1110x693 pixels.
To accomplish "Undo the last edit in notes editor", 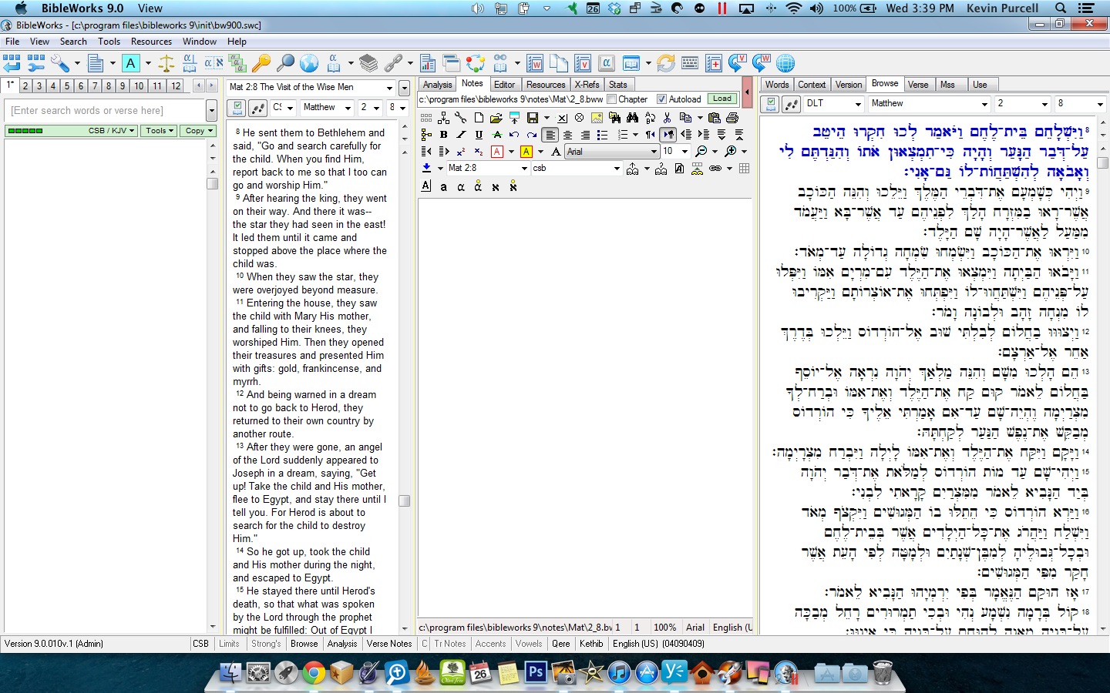I will 514,135.
